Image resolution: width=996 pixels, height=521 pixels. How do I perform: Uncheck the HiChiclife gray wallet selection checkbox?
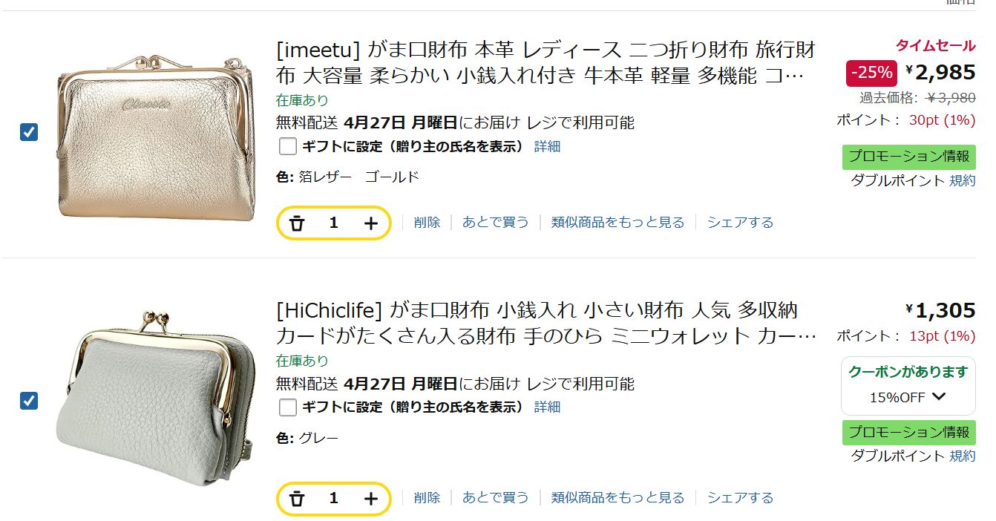[x=28, y=401]
